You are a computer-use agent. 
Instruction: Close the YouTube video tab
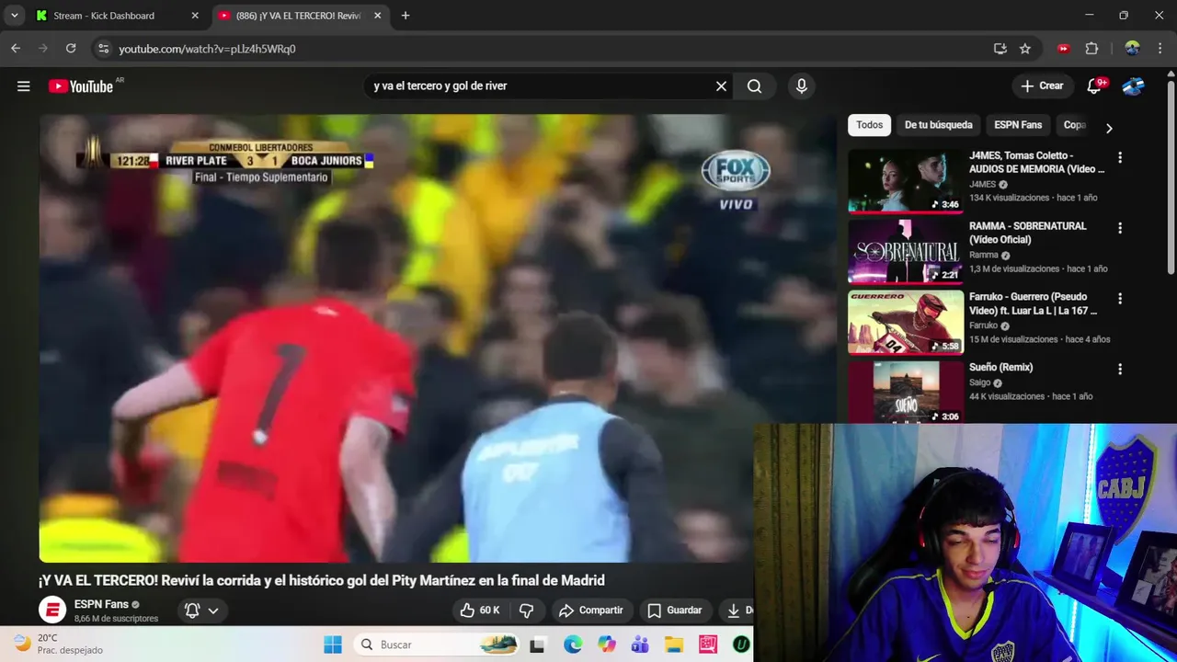(377, 16)
